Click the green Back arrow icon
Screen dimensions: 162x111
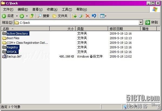(4, 16)
